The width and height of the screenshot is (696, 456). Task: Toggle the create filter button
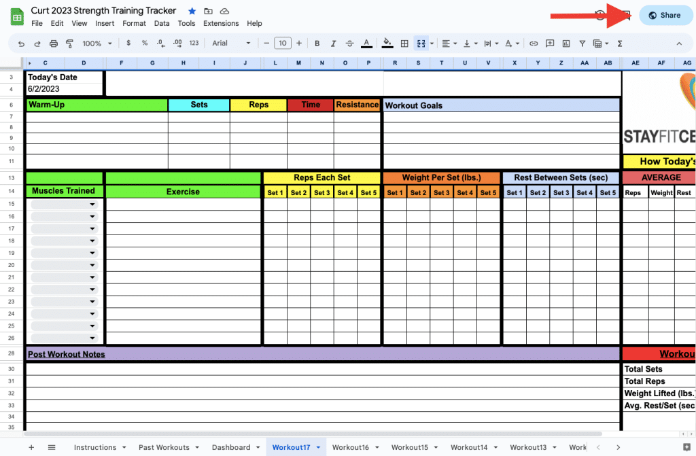point(582,43)
